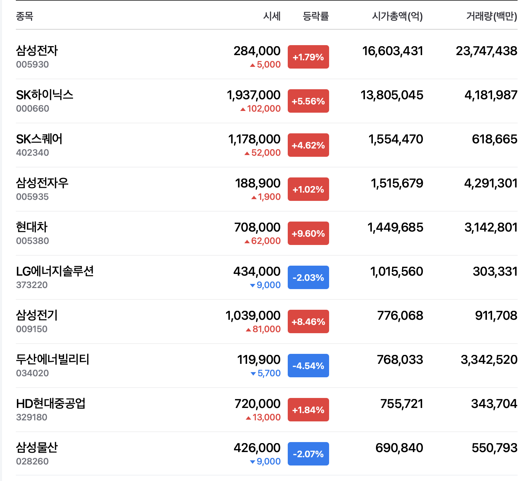Select the stock code 000660
The image size is (530, 481).
pyautogui.click(x=32, y=109)
